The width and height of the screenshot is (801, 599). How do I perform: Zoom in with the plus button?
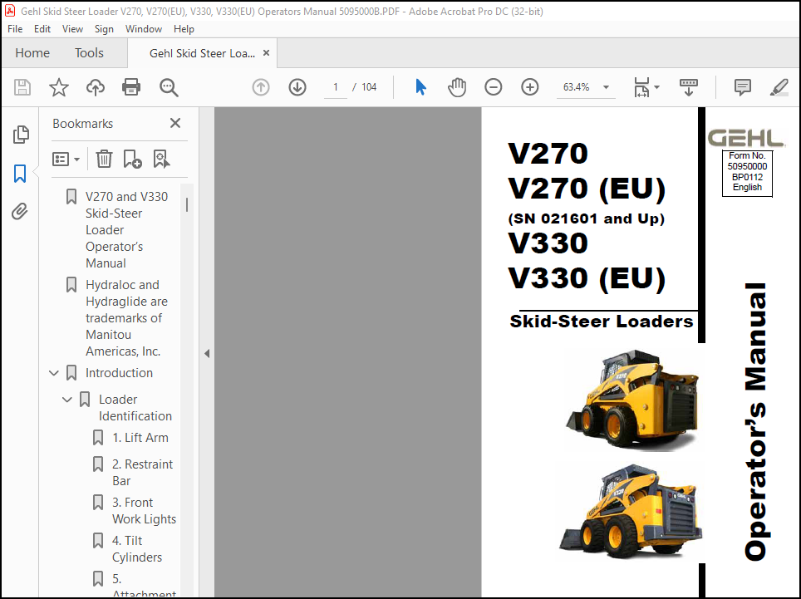tap(530, 87)
